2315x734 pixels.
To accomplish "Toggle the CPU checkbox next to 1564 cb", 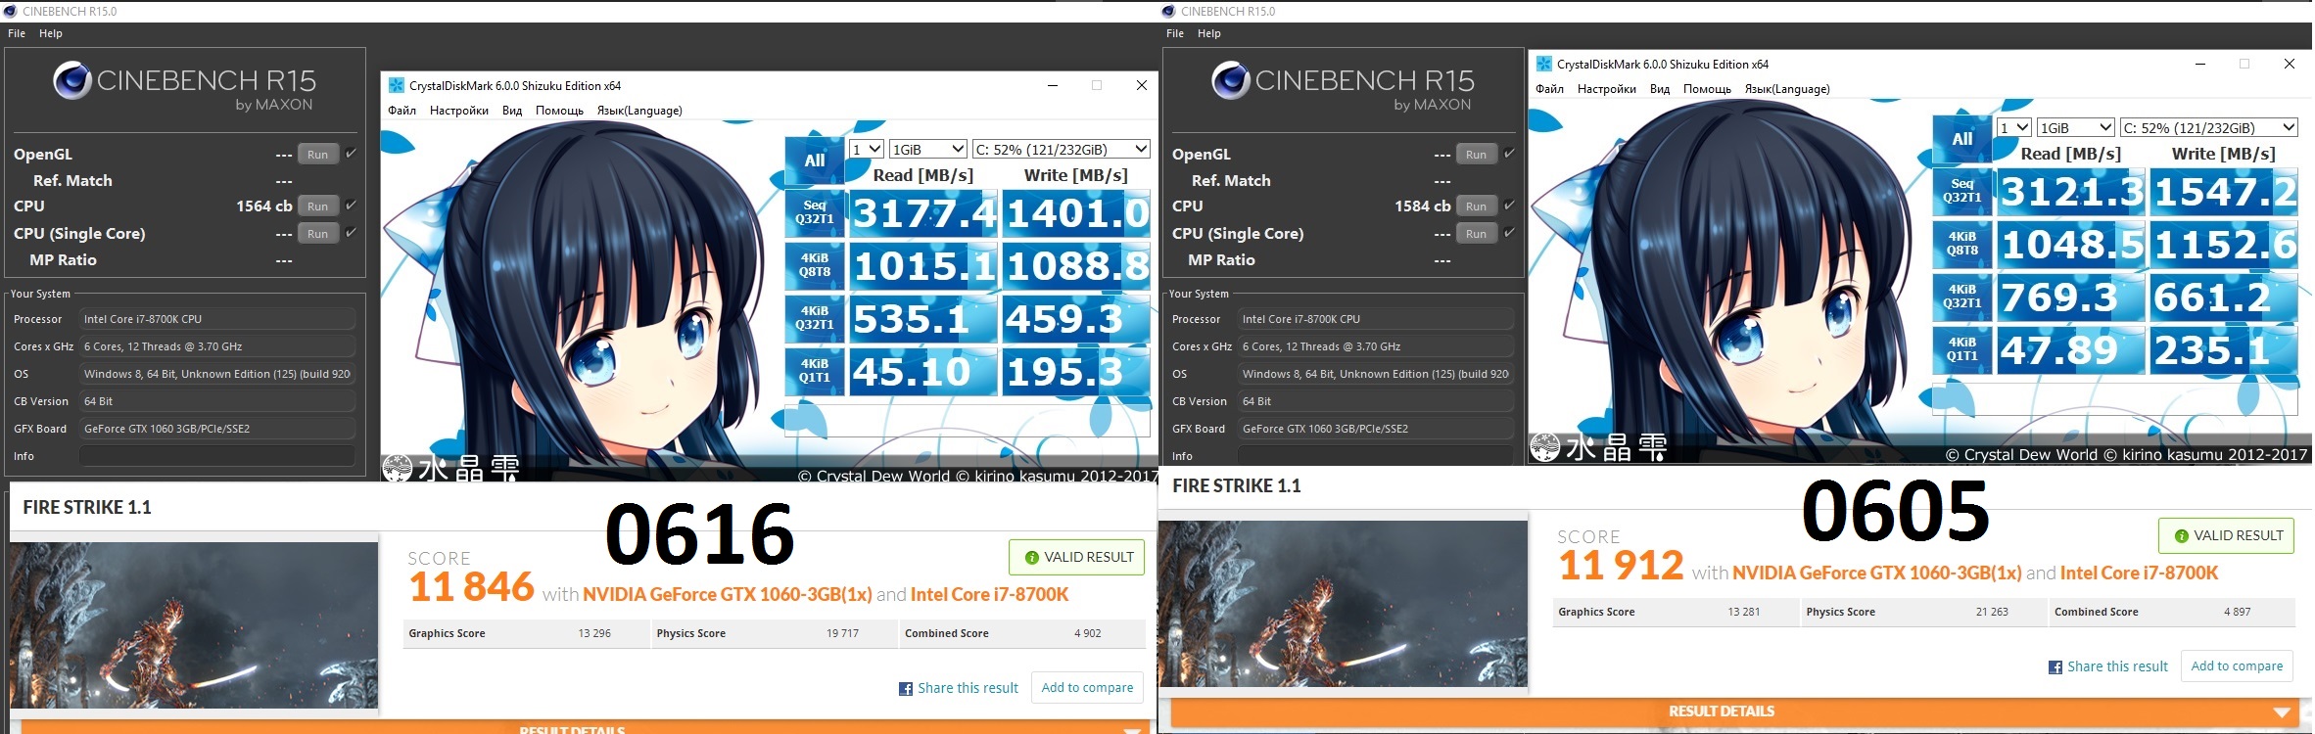I will [351, 206].
